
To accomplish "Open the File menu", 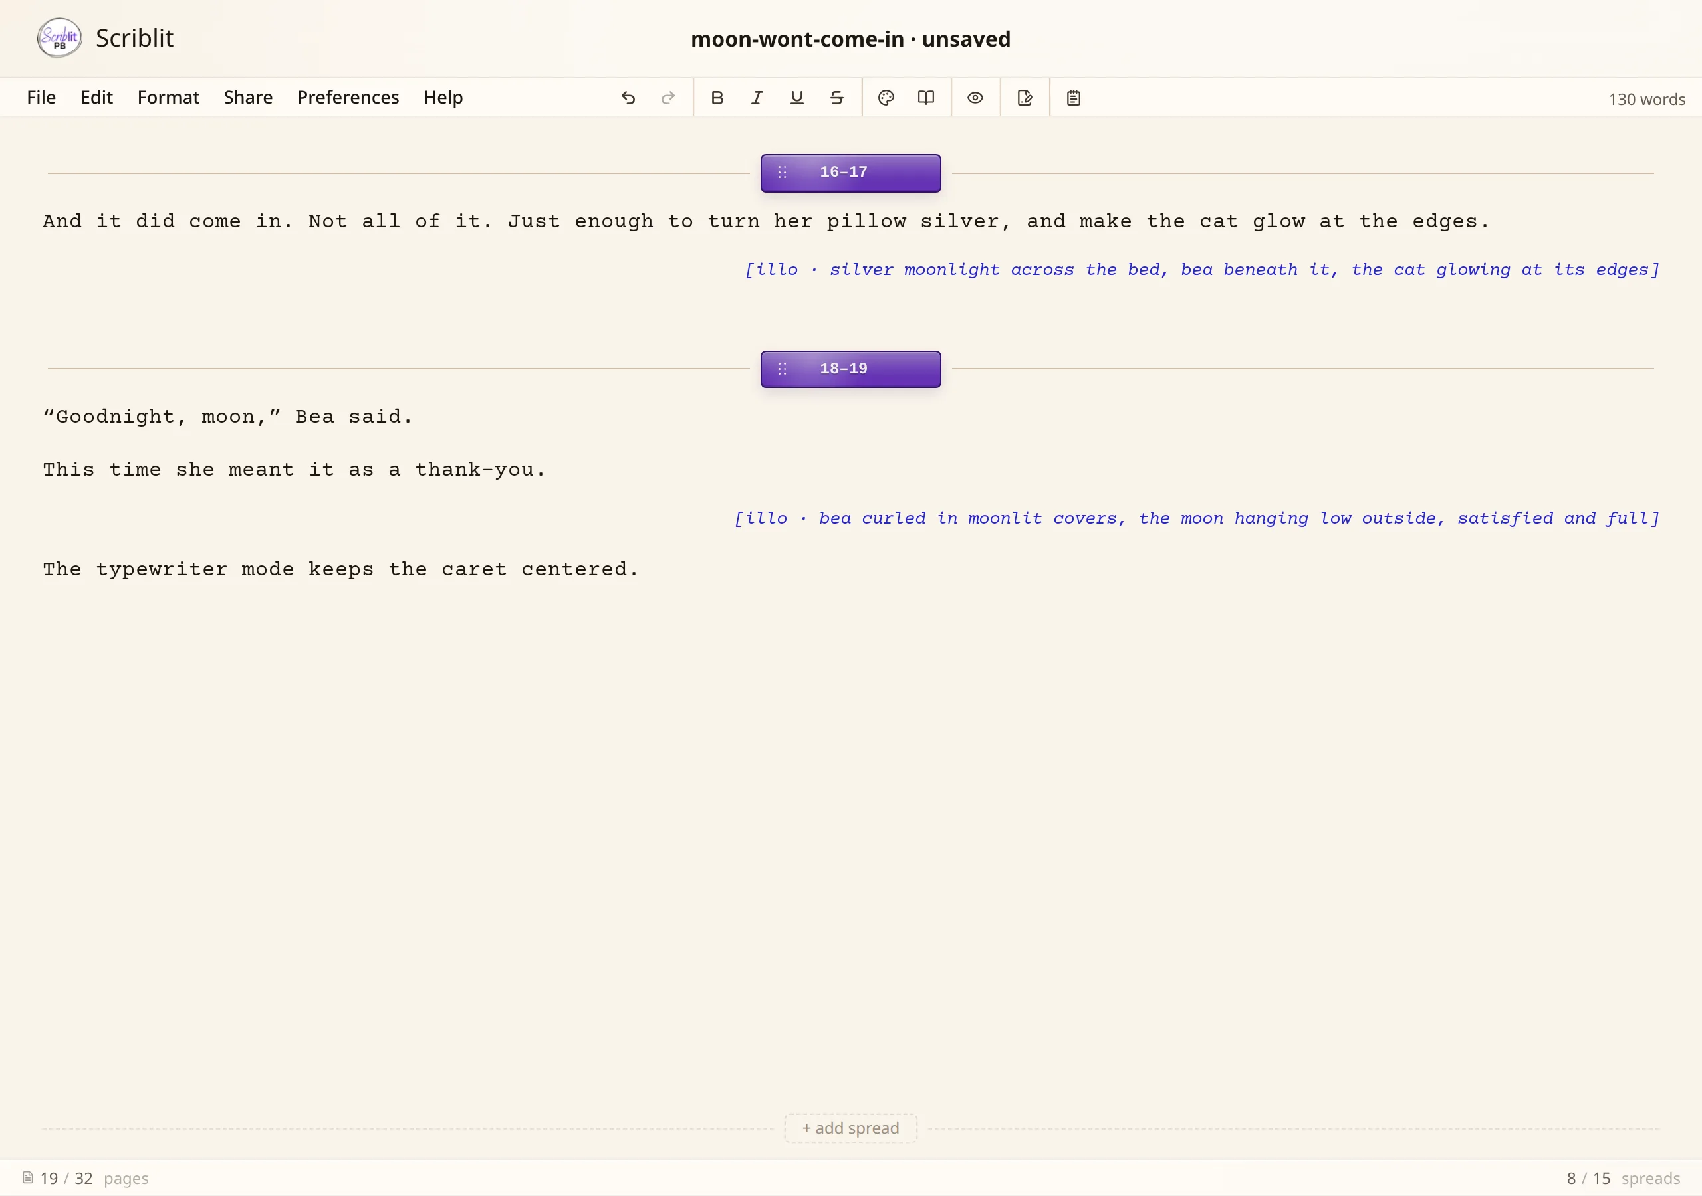I will pos(41,97).
